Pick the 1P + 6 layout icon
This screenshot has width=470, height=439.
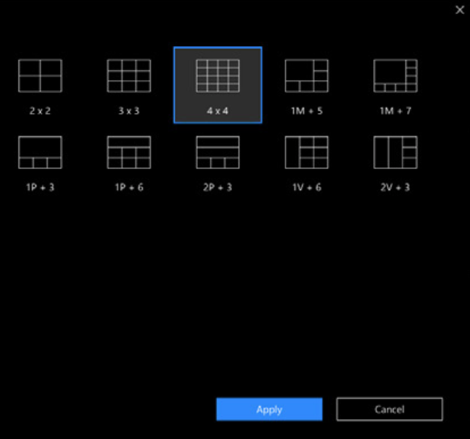tap(128, 152)
